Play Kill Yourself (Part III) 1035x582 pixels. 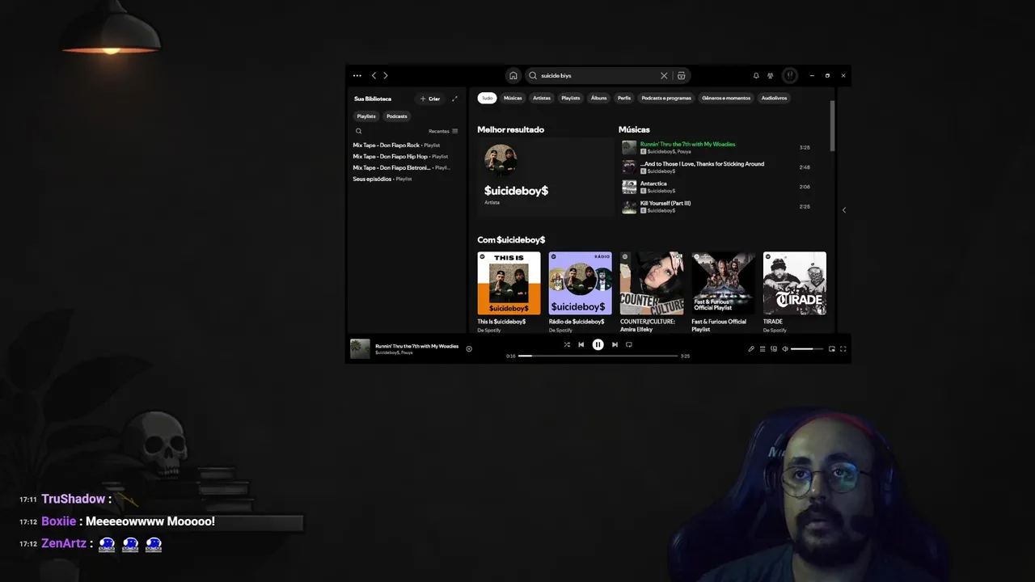pyautogui.click(x=716, y=206)
